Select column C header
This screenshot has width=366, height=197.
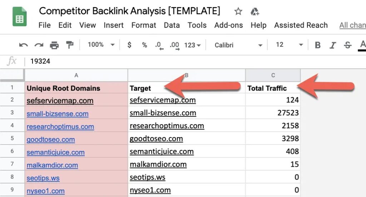273,75
